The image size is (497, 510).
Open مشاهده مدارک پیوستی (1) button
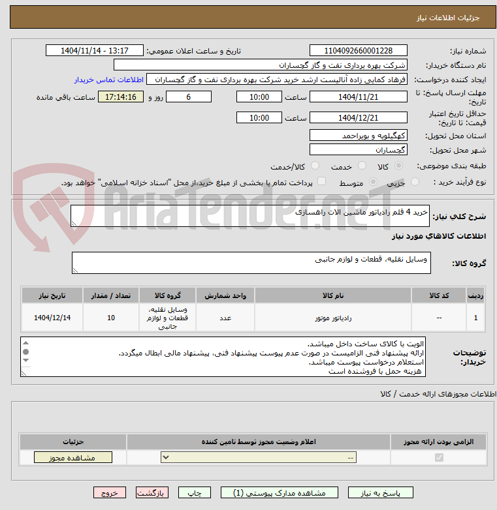[x=280, y=492]
